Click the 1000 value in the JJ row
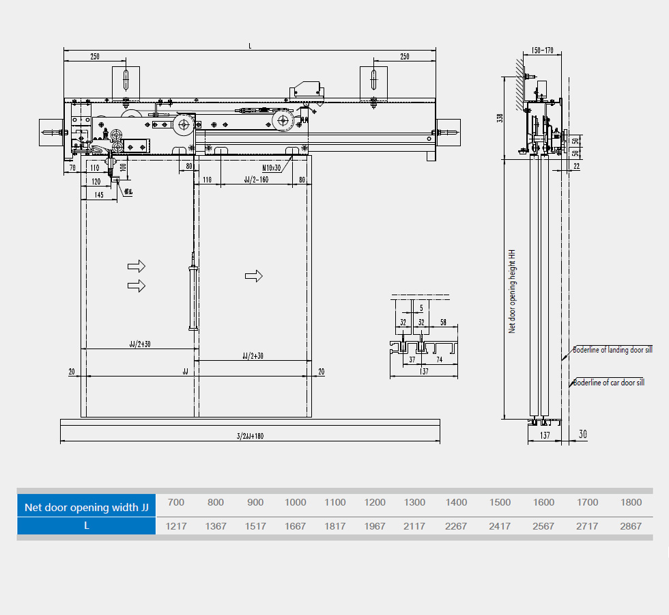 coord(295,502)
